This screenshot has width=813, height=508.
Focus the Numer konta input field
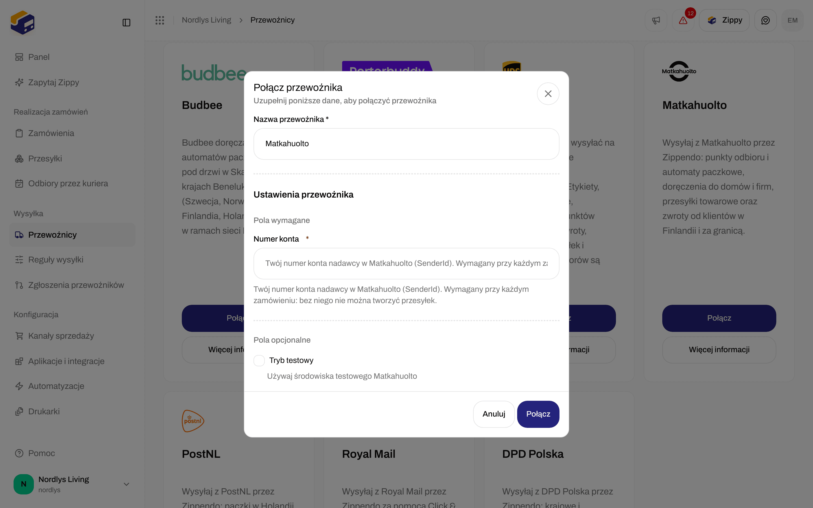pos(406,263)
